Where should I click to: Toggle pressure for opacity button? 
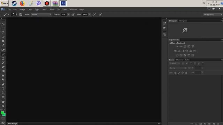coord(73,15)
